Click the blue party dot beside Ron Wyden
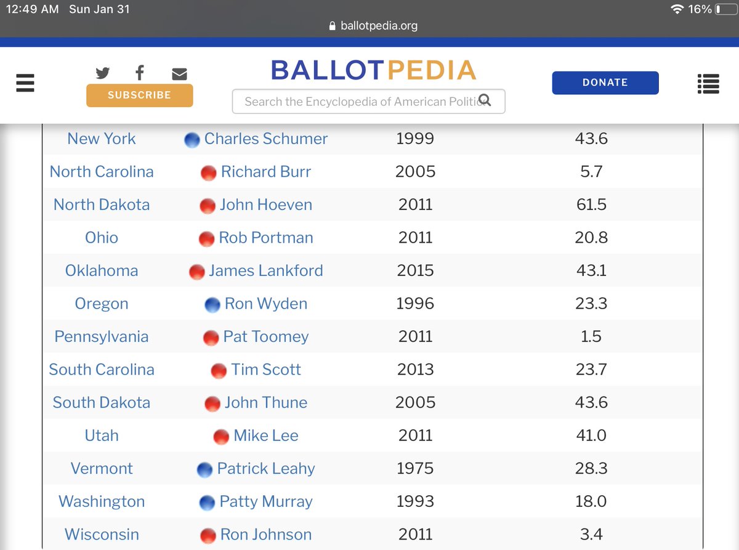Image resolution: width=739 pixels, height=550 pixels. pyautogui.click(x=212, y=305)
